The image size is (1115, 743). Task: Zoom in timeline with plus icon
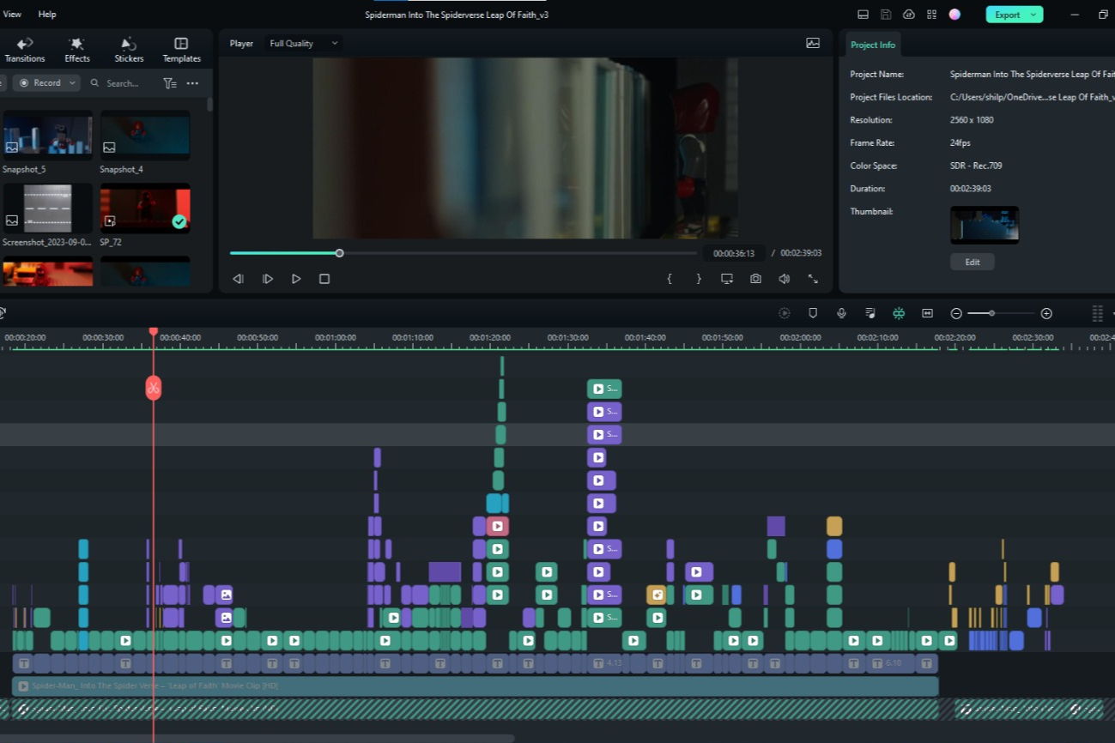click(1046, 314)
